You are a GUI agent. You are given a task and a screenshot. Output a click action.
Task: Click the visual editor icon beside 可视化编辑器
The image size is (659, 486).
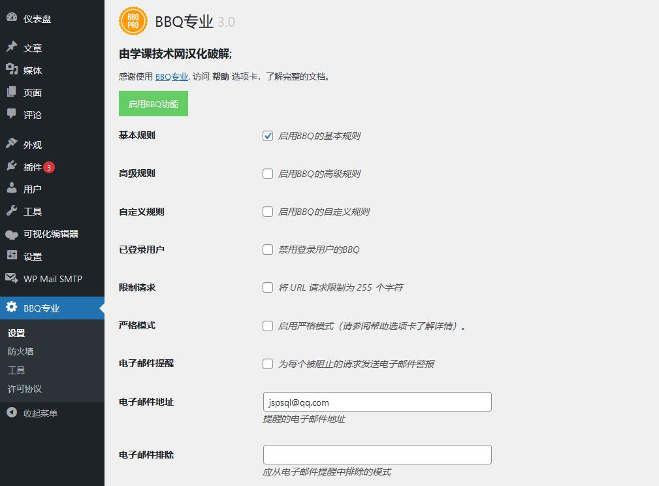pyautogui.click(x=12, y=234)
